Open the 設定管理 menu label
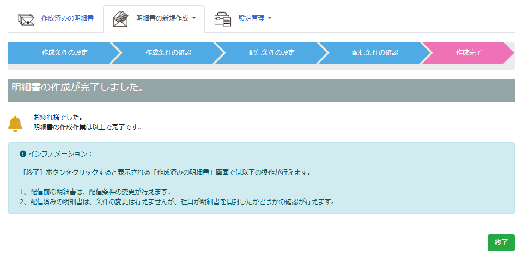Viewport: 523px width, 259px height. [251, 18]
